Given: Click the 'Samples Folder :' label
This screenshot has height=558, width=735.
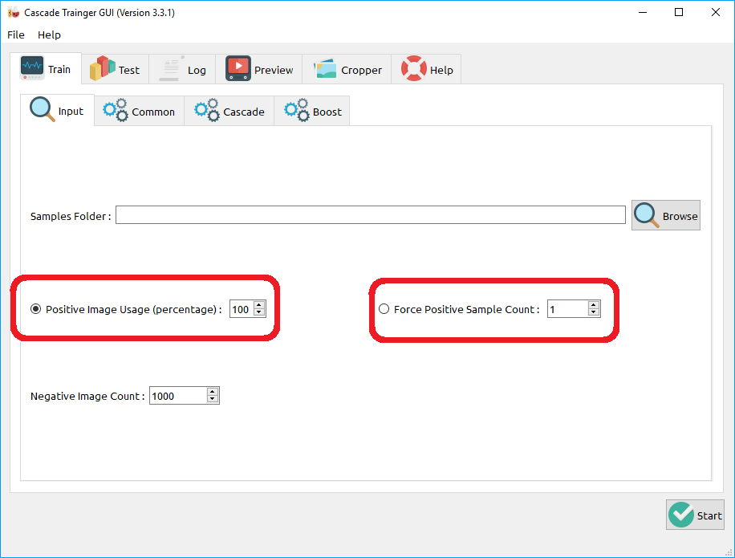Looking at the screenshot, I should (71, 216).
